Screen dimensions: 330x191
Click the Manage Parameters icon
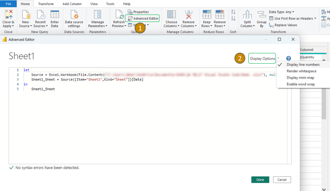pos(97,15)
